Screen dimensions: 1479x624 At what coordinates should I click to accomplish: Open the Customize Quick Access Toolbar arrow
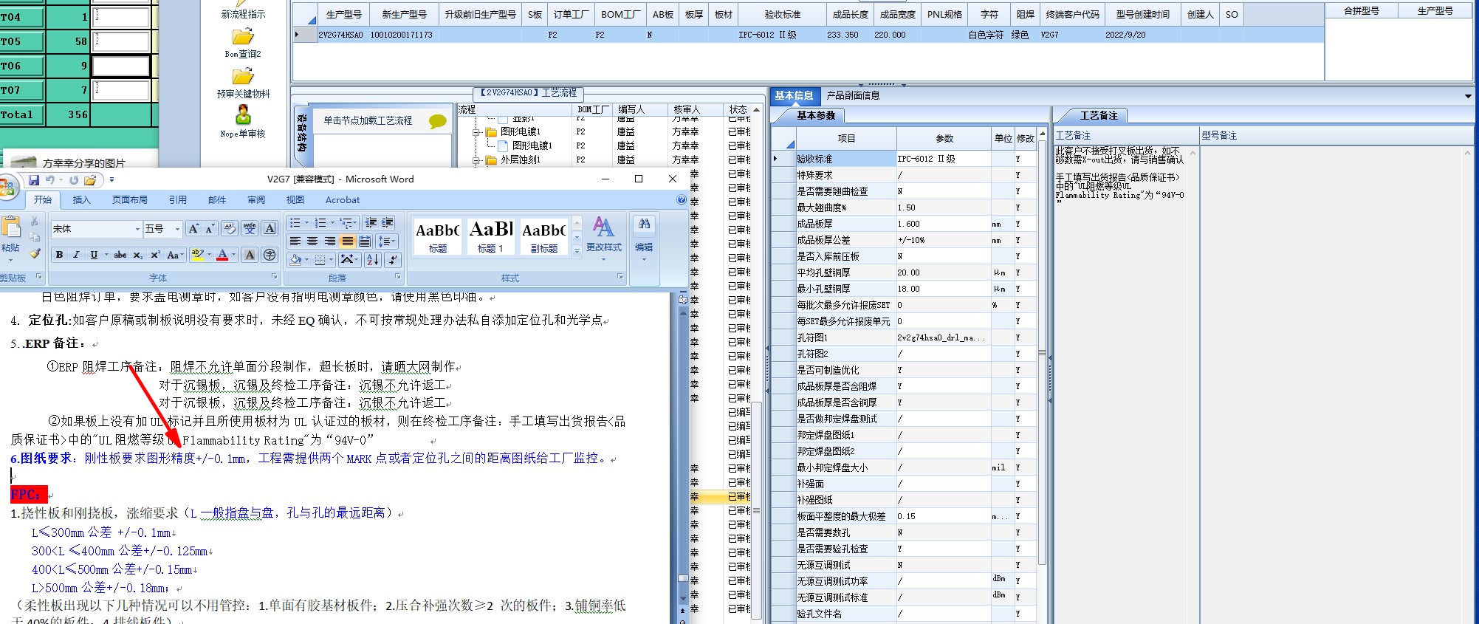pos(111,180)
